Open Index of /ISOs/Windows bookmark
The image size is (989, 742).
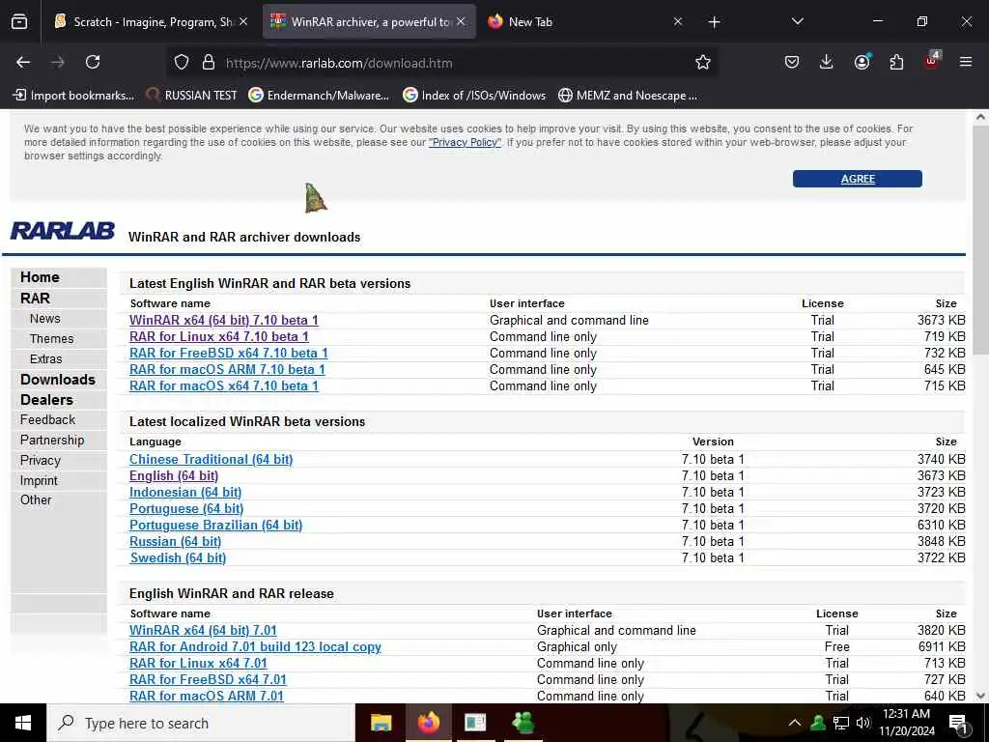(474, 96)
